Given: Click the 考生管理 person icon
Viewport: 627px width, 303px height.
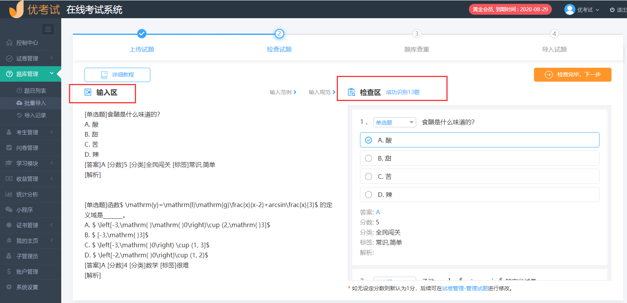Looking at the screenshot, I should pyautogui.click(x=9, y=132).
